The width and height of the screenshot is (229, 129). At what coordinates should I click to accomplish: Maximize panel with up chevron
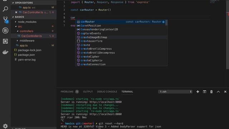(x=218, y=92)
